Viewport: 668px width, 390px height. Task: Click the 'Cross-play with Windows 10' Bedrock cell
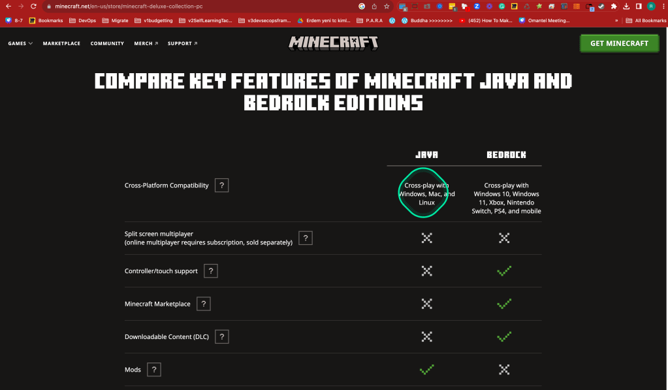506,198
